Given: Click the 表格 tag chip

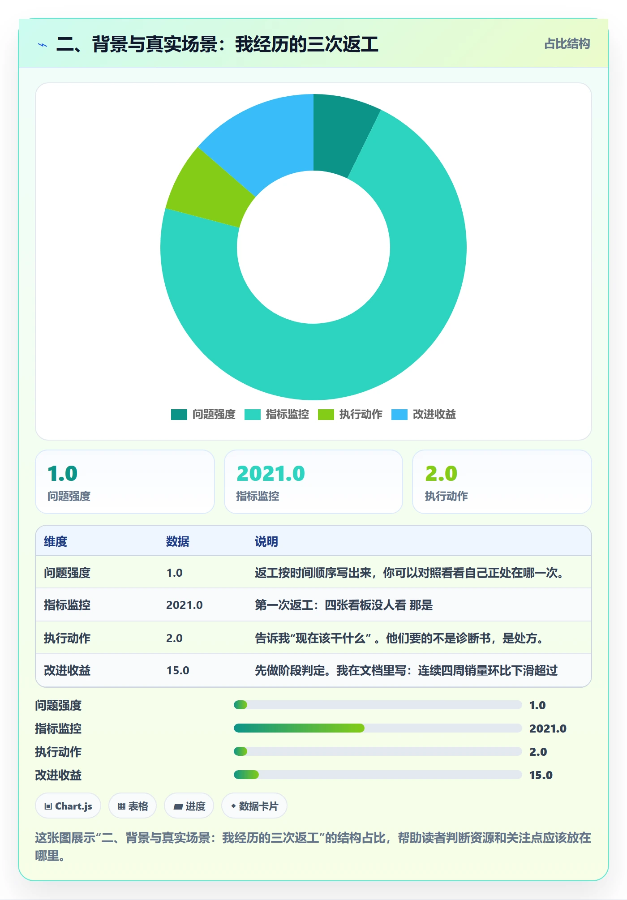Looking at the screenshot, I should tap(133, 806).
